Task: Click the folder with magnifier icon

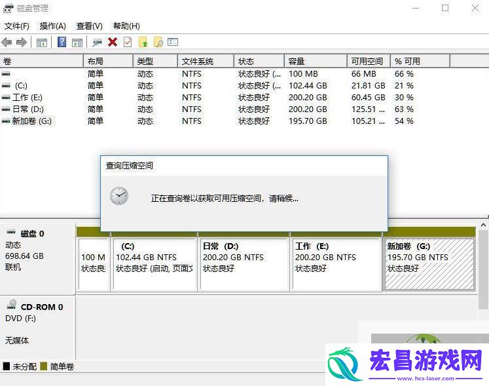Action: coord(158,42)
